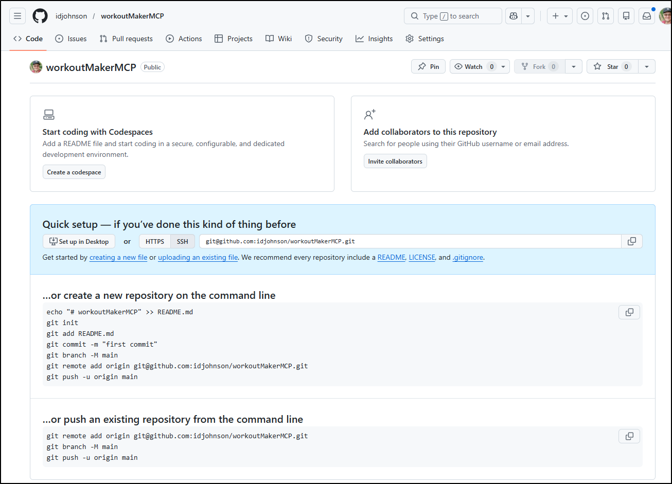Screen dimensions: 672x484
Task: Copy the push existing repository commands
Action: 629,436
